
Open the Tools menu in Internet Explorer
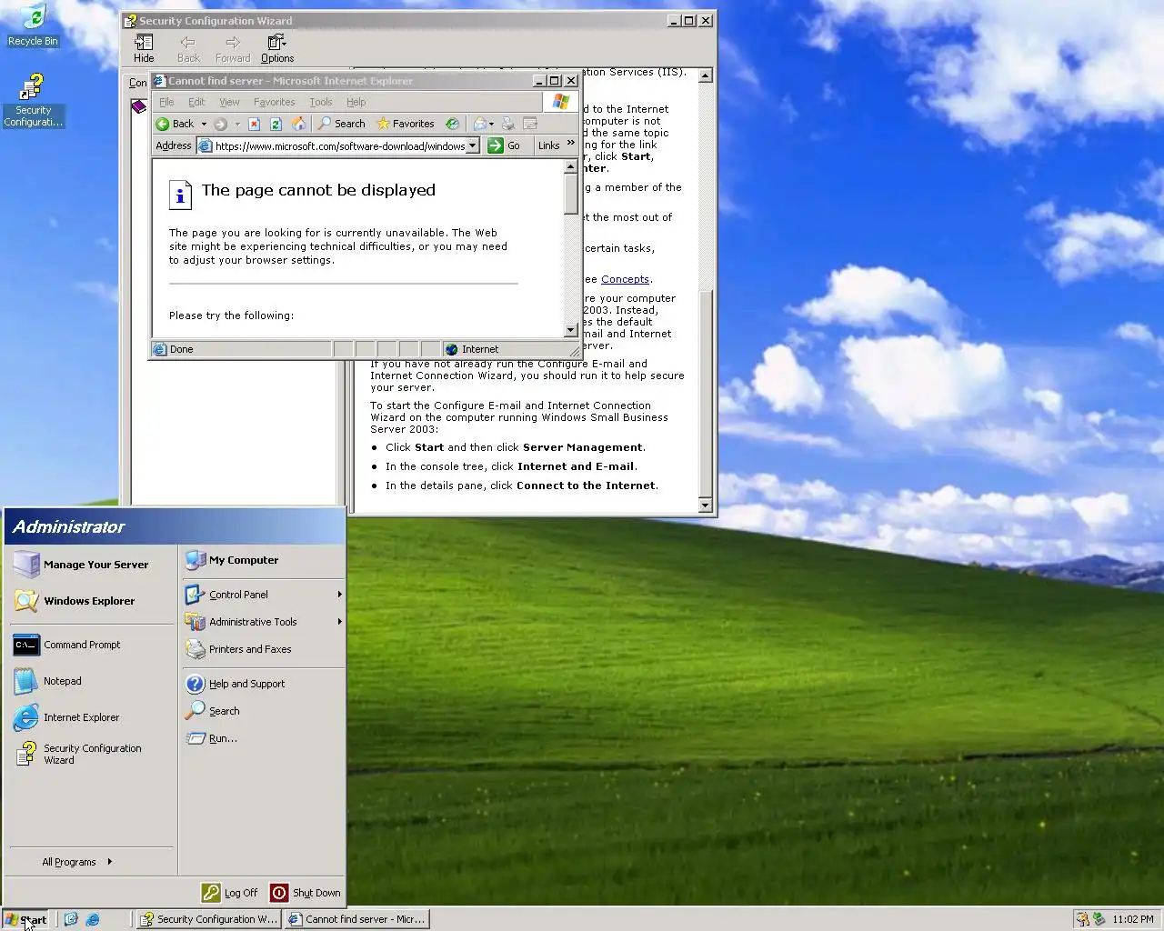pos(320,102)
